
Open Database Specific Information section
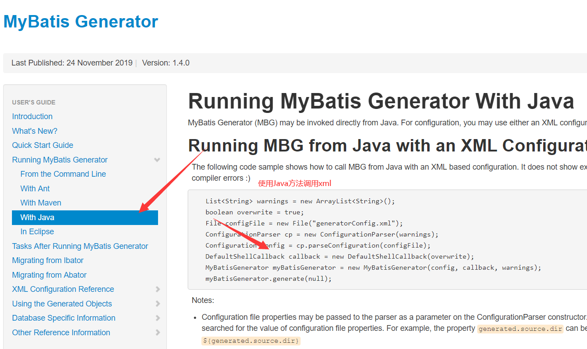click(x=64, y=318)
